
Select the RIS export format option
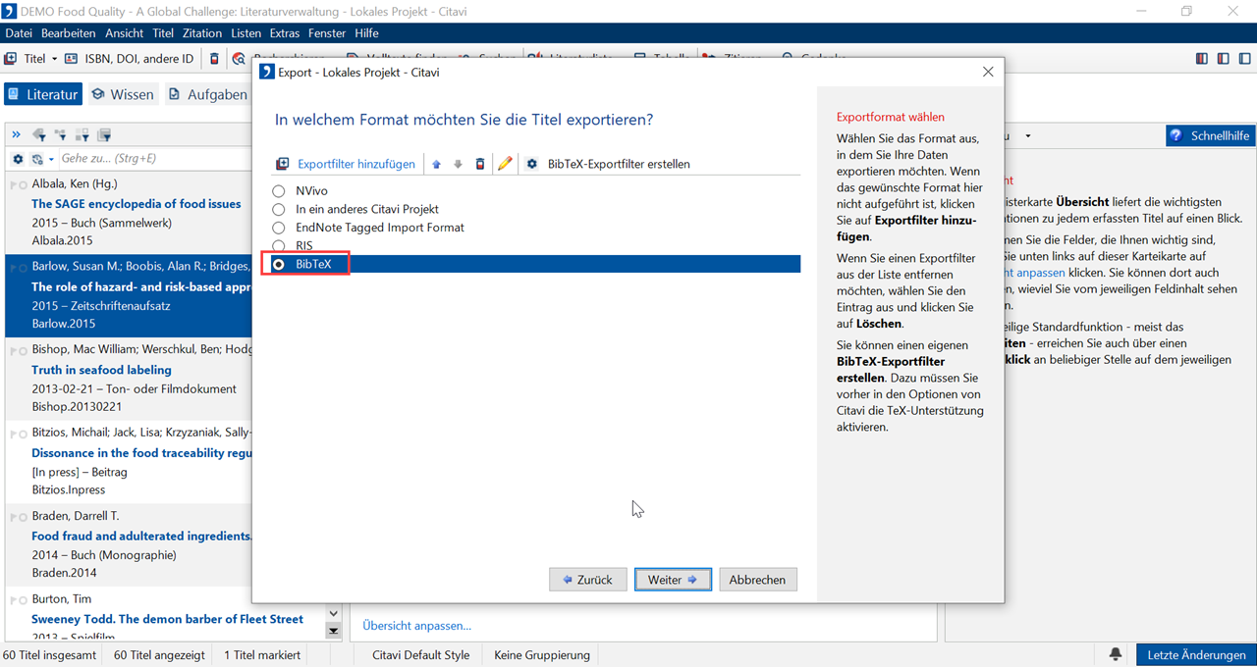point(279,246)
